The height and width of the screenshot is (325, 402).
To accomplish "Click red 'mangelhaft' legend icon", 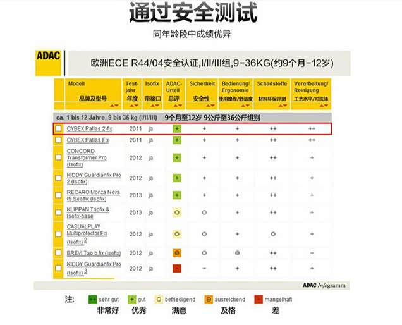I will click(x=259, y=299).
